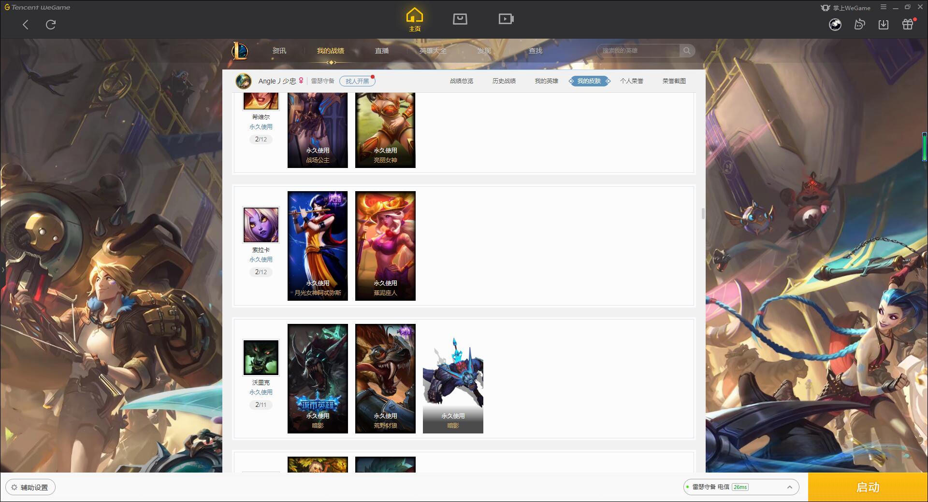Click the 蕉泥座人 skin card

tap(385, 246)
